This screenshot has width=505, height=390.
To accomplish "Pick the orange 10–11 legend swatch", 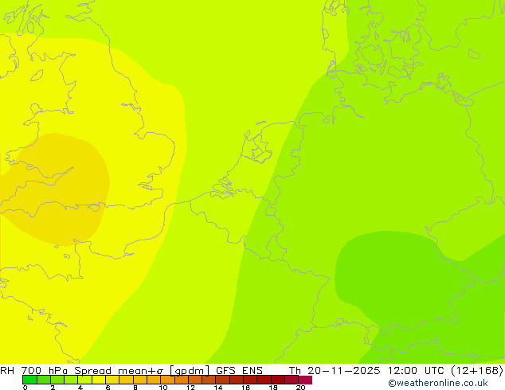I will (x=167, y=380).
